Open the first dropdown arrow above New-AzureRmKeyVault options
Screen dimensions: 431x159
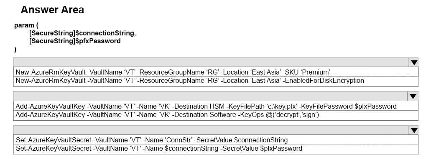point(413,63)
